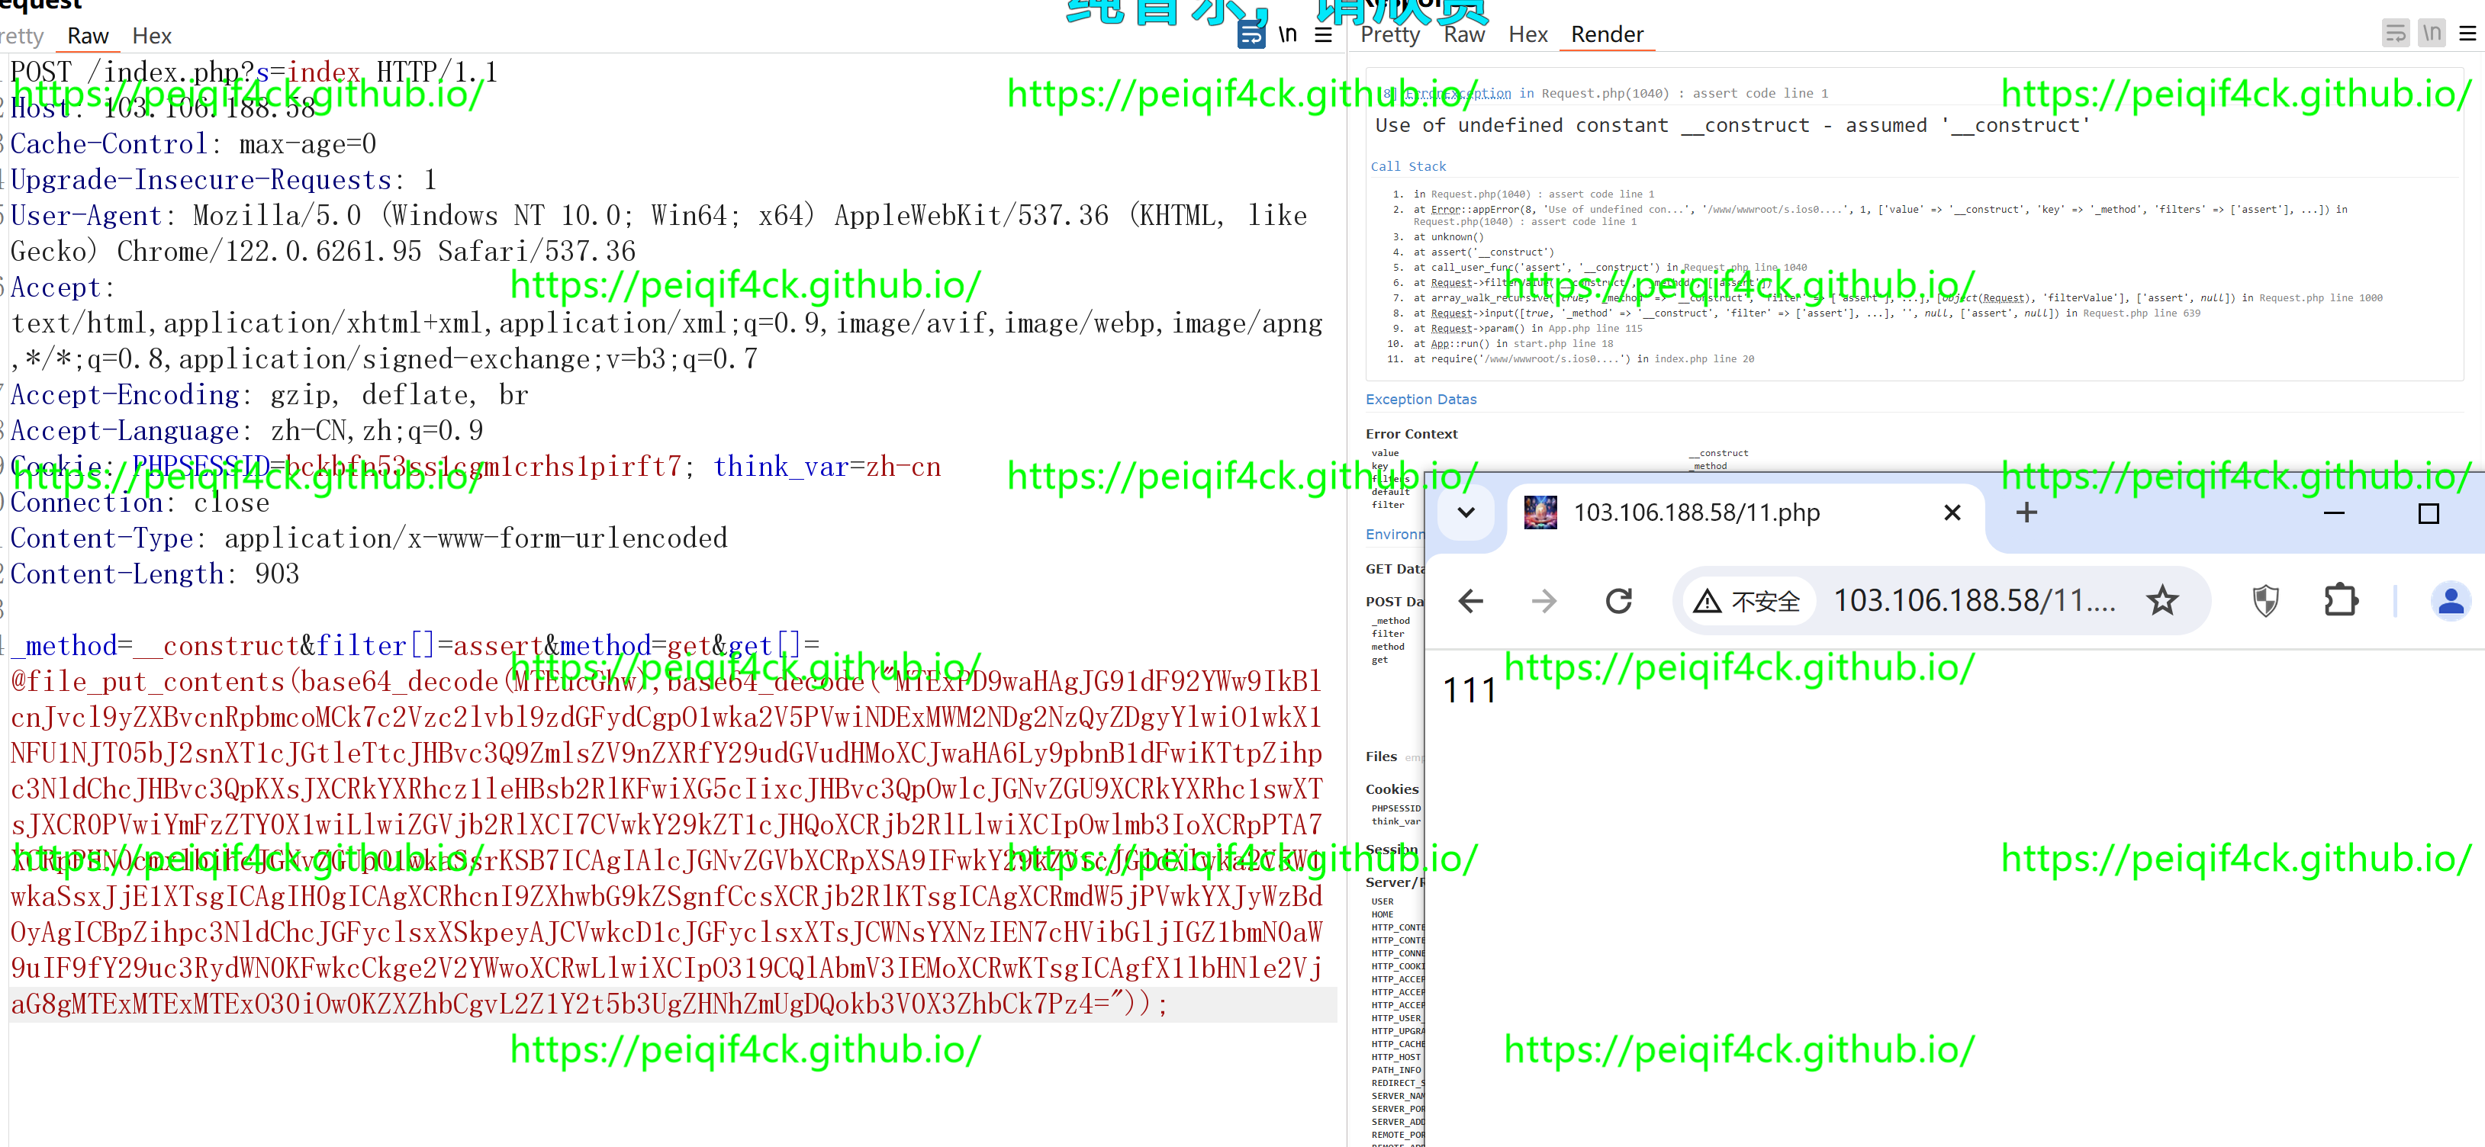The height and width of the screenshot is (1147, 2485).
Task: Click the 不安全 not-secure warning chip
Action: [x=1747, y=600]
